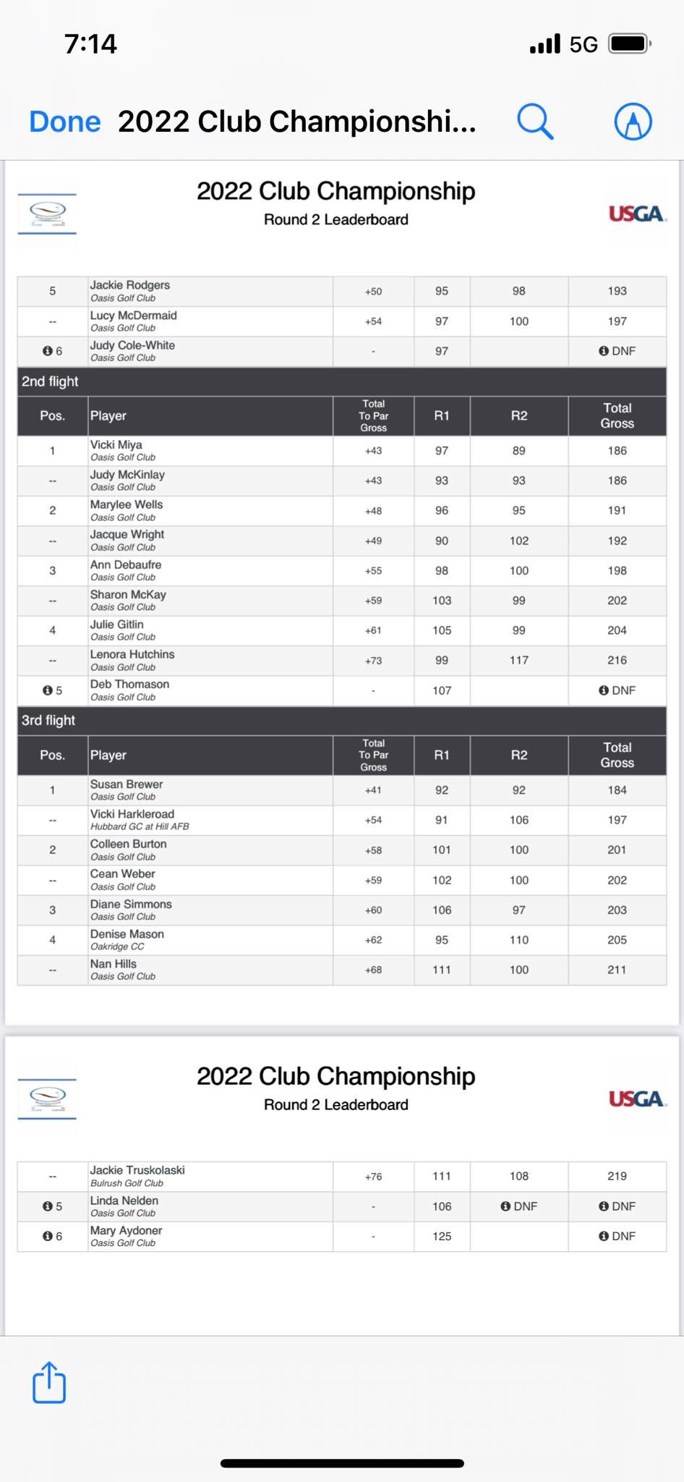Viewport: 684px width, 1482px height.
Task: Click the club logo on the second page
Action: click(47, 1099)
